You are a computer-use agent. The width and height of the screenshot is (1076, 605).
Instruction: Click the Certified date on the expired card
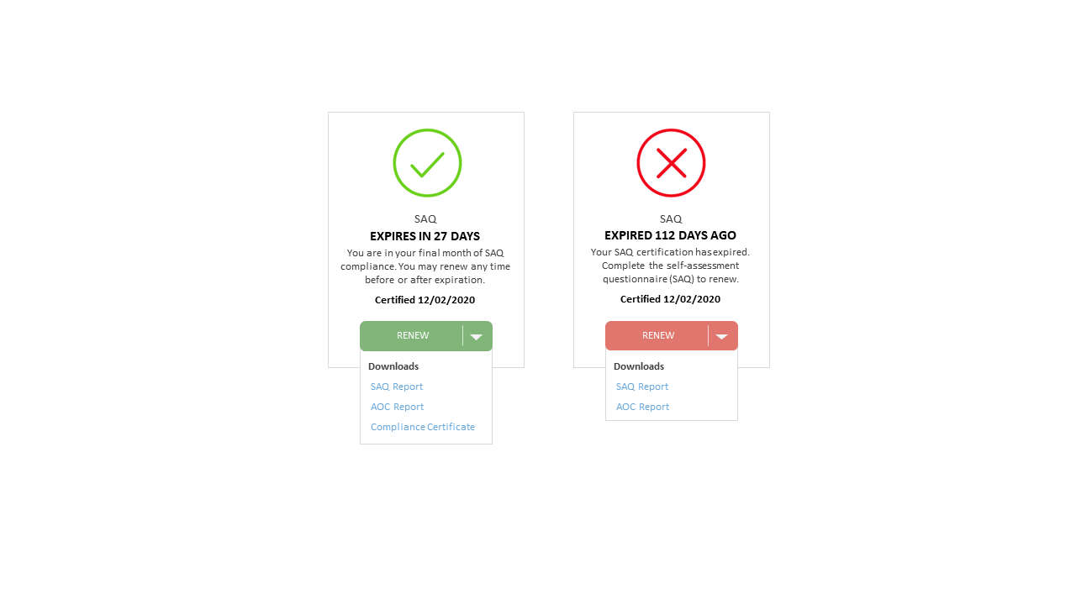point(671,299)
